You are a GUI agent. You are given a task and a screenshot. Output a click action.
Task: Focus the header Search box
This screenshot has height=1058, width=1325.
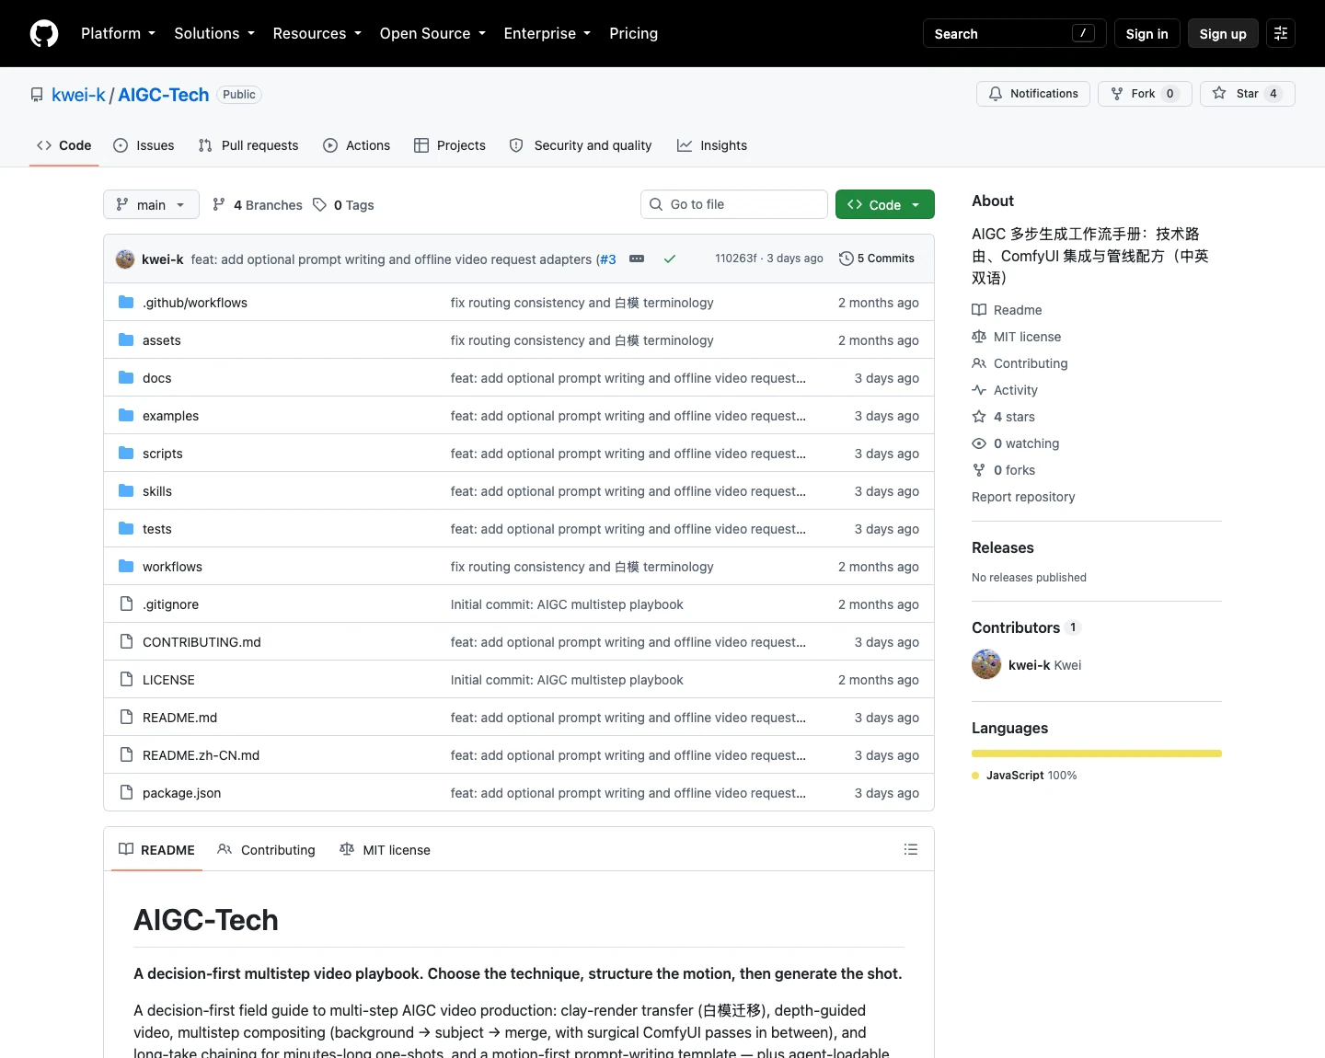click(x=1015, y=33)
